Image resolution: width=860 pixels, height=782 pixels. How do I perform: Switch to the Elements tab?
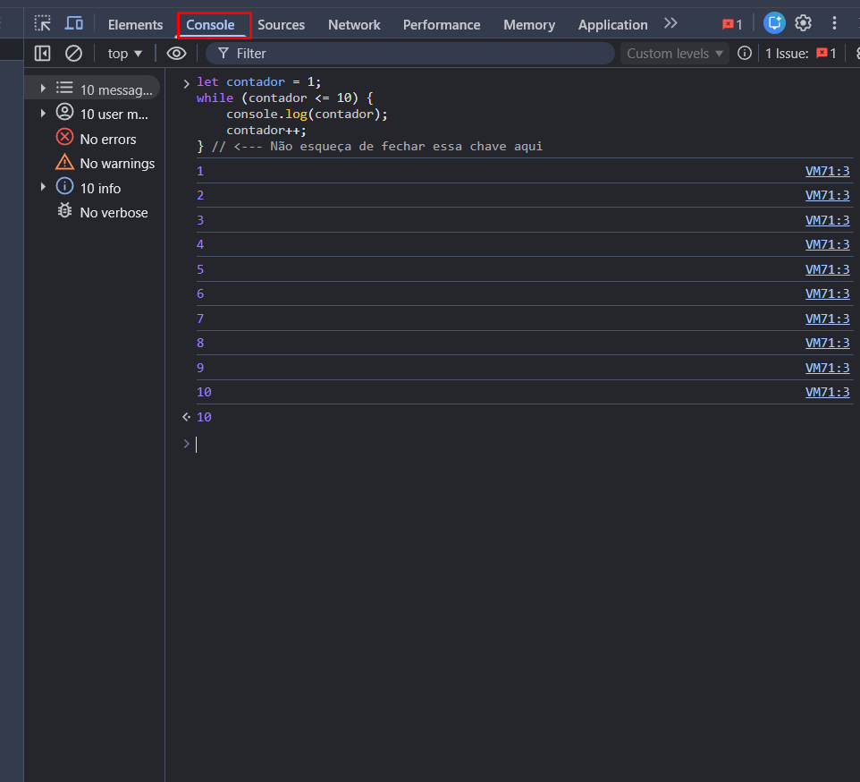[135, 25]
